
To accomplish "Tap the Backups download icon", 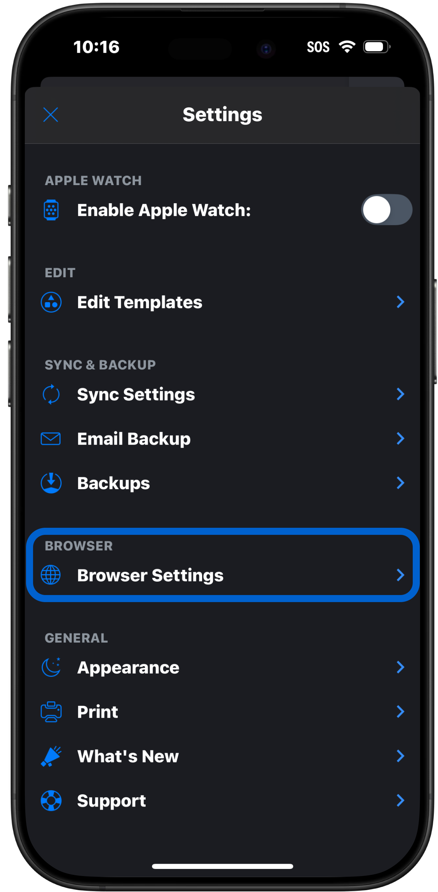I will (51, 483).
